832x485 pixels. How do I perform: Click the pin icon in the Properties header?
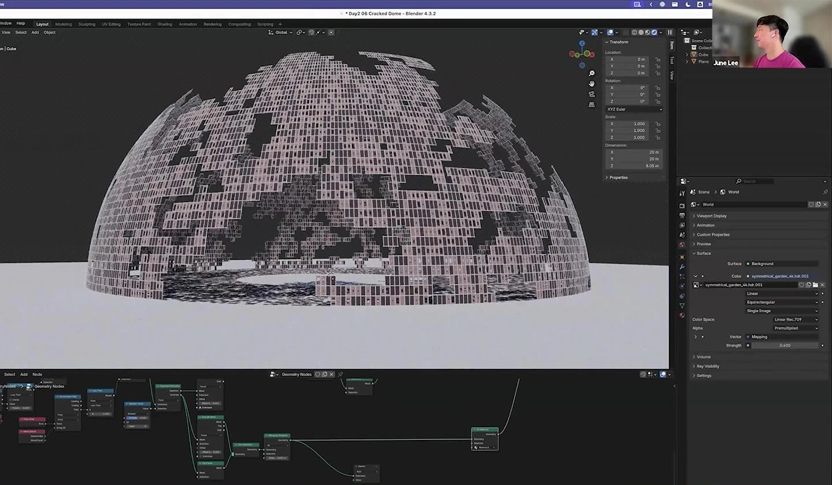point(826,192)
